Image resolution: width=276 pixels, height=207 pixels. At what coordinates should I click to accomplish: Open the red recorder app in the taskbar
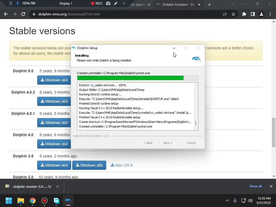pos(44,201)
